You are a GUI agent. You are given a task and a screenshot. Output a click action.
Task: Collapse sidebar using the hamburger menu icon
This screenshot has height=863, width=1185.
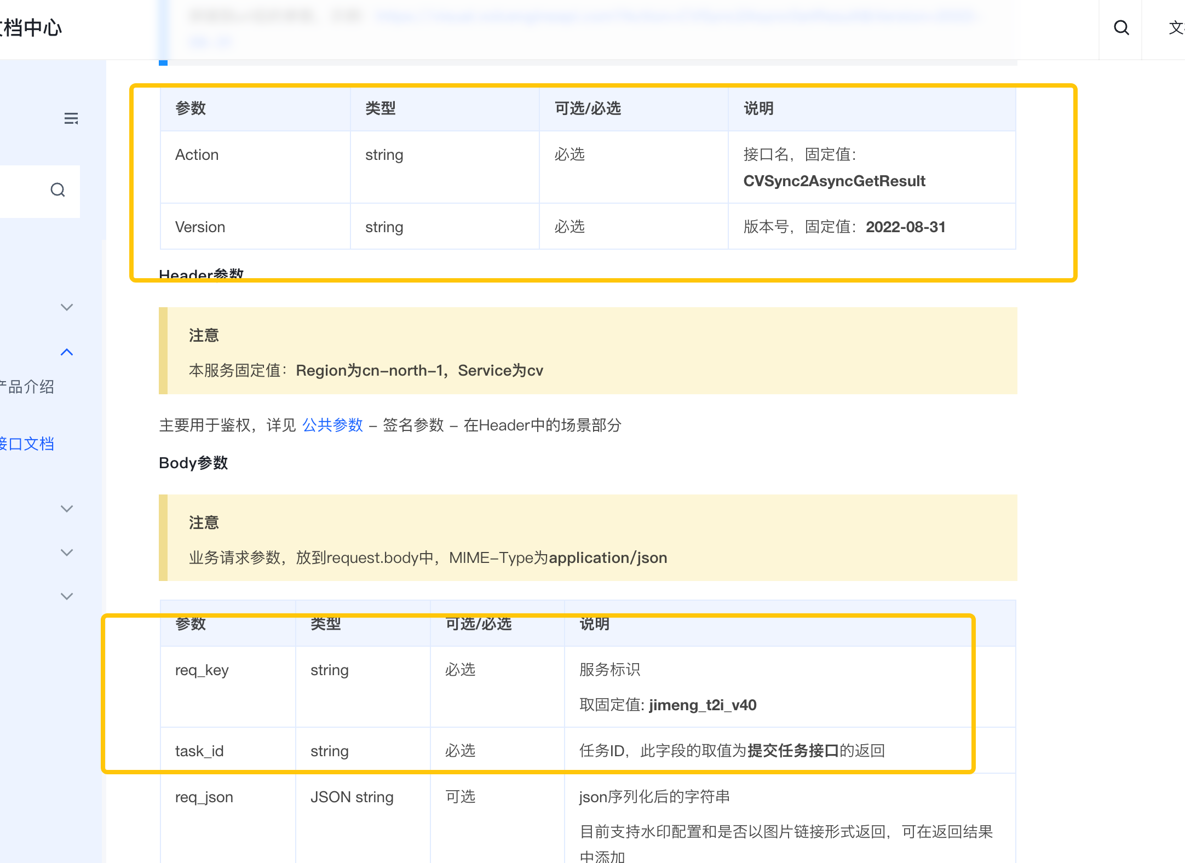(71, 118)
